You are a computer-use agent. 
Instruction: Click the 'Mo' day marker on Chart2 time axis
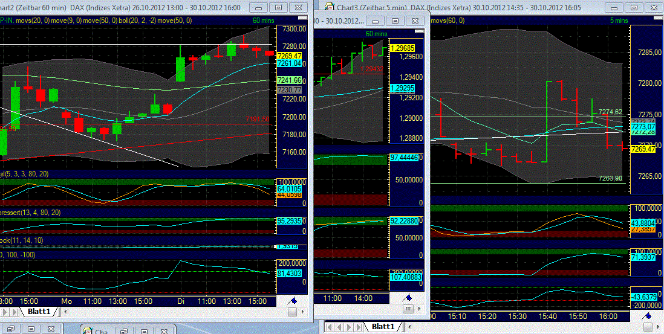pos(67,301)
